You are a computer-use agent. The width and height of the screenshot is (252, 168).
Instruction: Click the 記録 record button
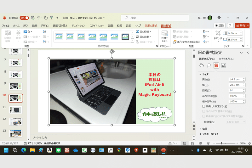[x=220, y=25]
